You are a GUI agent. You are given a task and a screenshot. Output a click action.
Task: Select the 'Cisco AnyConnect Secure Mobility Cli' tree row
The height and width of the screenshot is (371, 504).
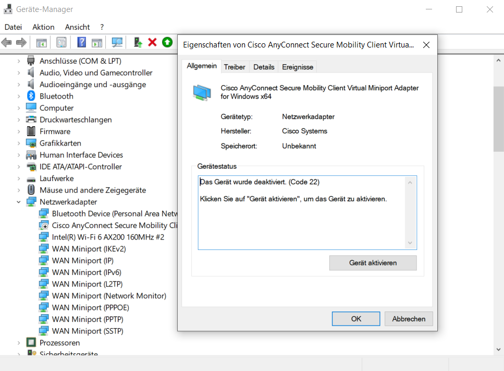pos(115,225)
